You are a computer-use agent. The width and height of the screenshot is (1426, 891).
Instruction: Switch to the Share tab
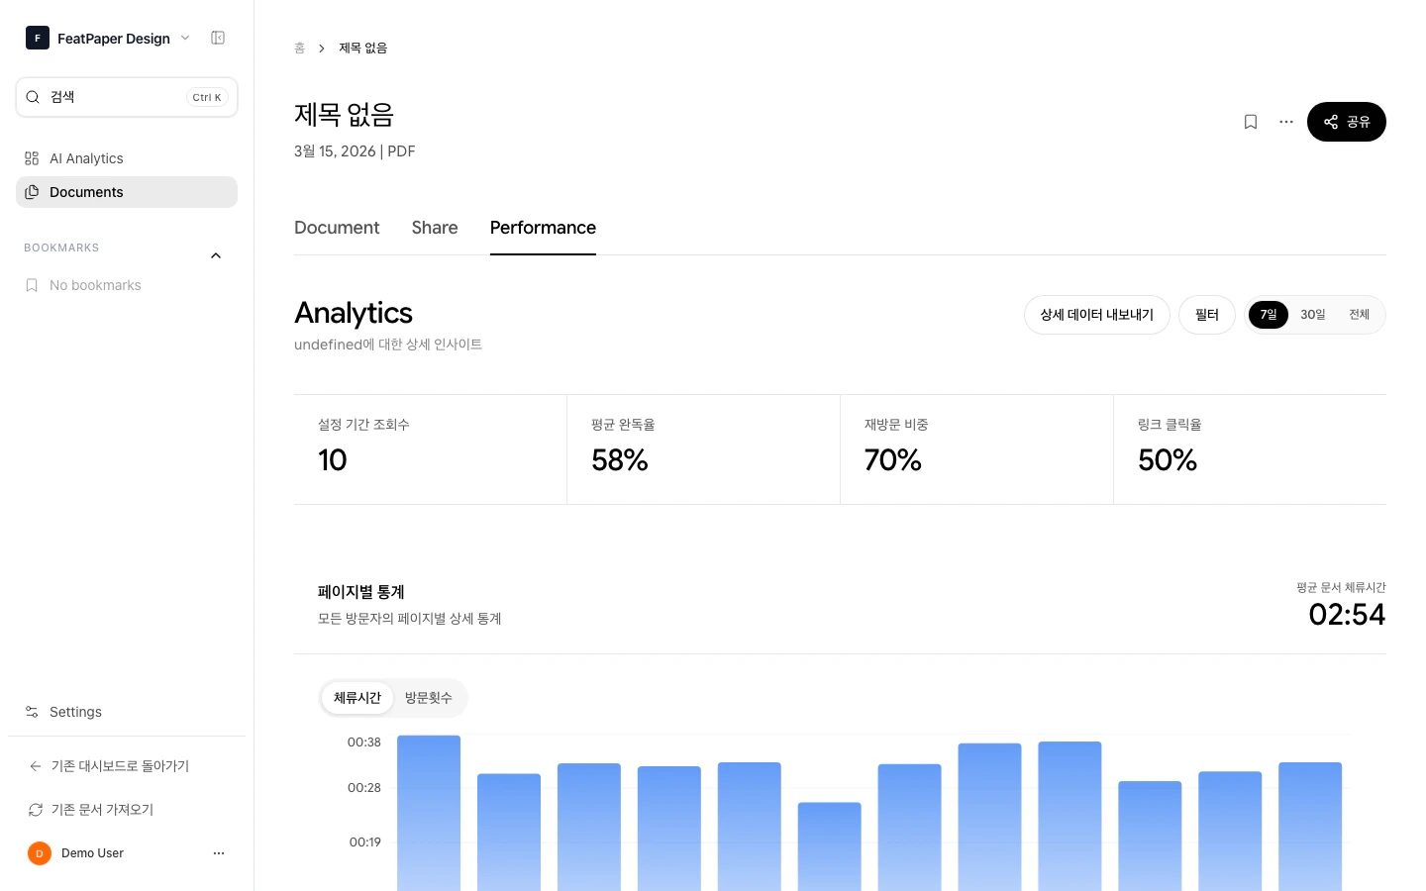434,228
